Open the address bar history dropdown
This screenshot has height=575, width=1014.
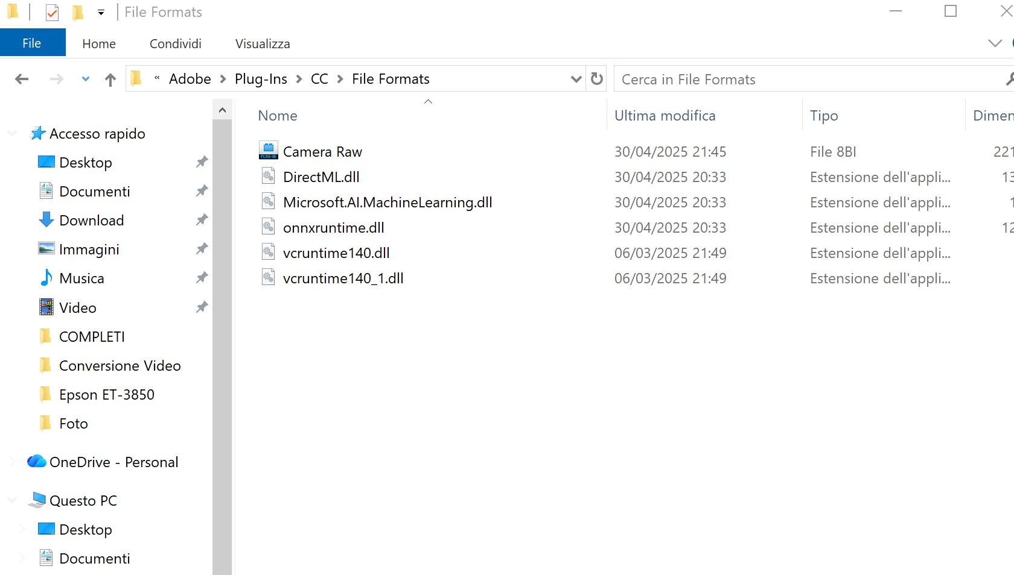click(576, 79)
